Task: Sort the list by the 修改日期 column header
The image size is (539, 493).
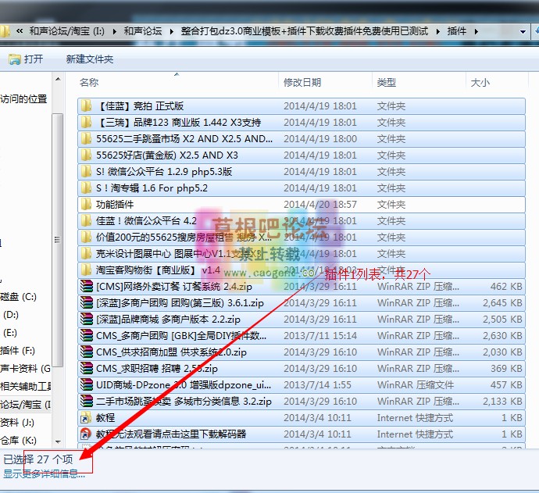Action: (302, 82)
